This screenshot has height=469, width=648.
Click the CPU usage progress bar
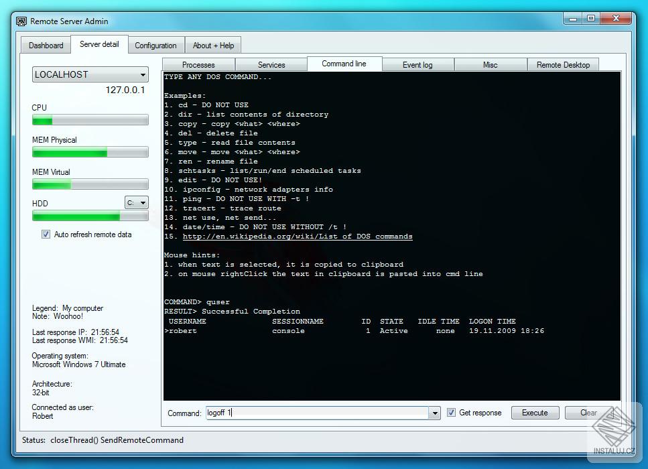pos(90,120)
